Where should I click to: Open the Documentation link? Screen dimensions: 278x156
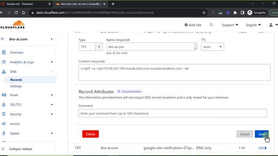pos(129,91)
